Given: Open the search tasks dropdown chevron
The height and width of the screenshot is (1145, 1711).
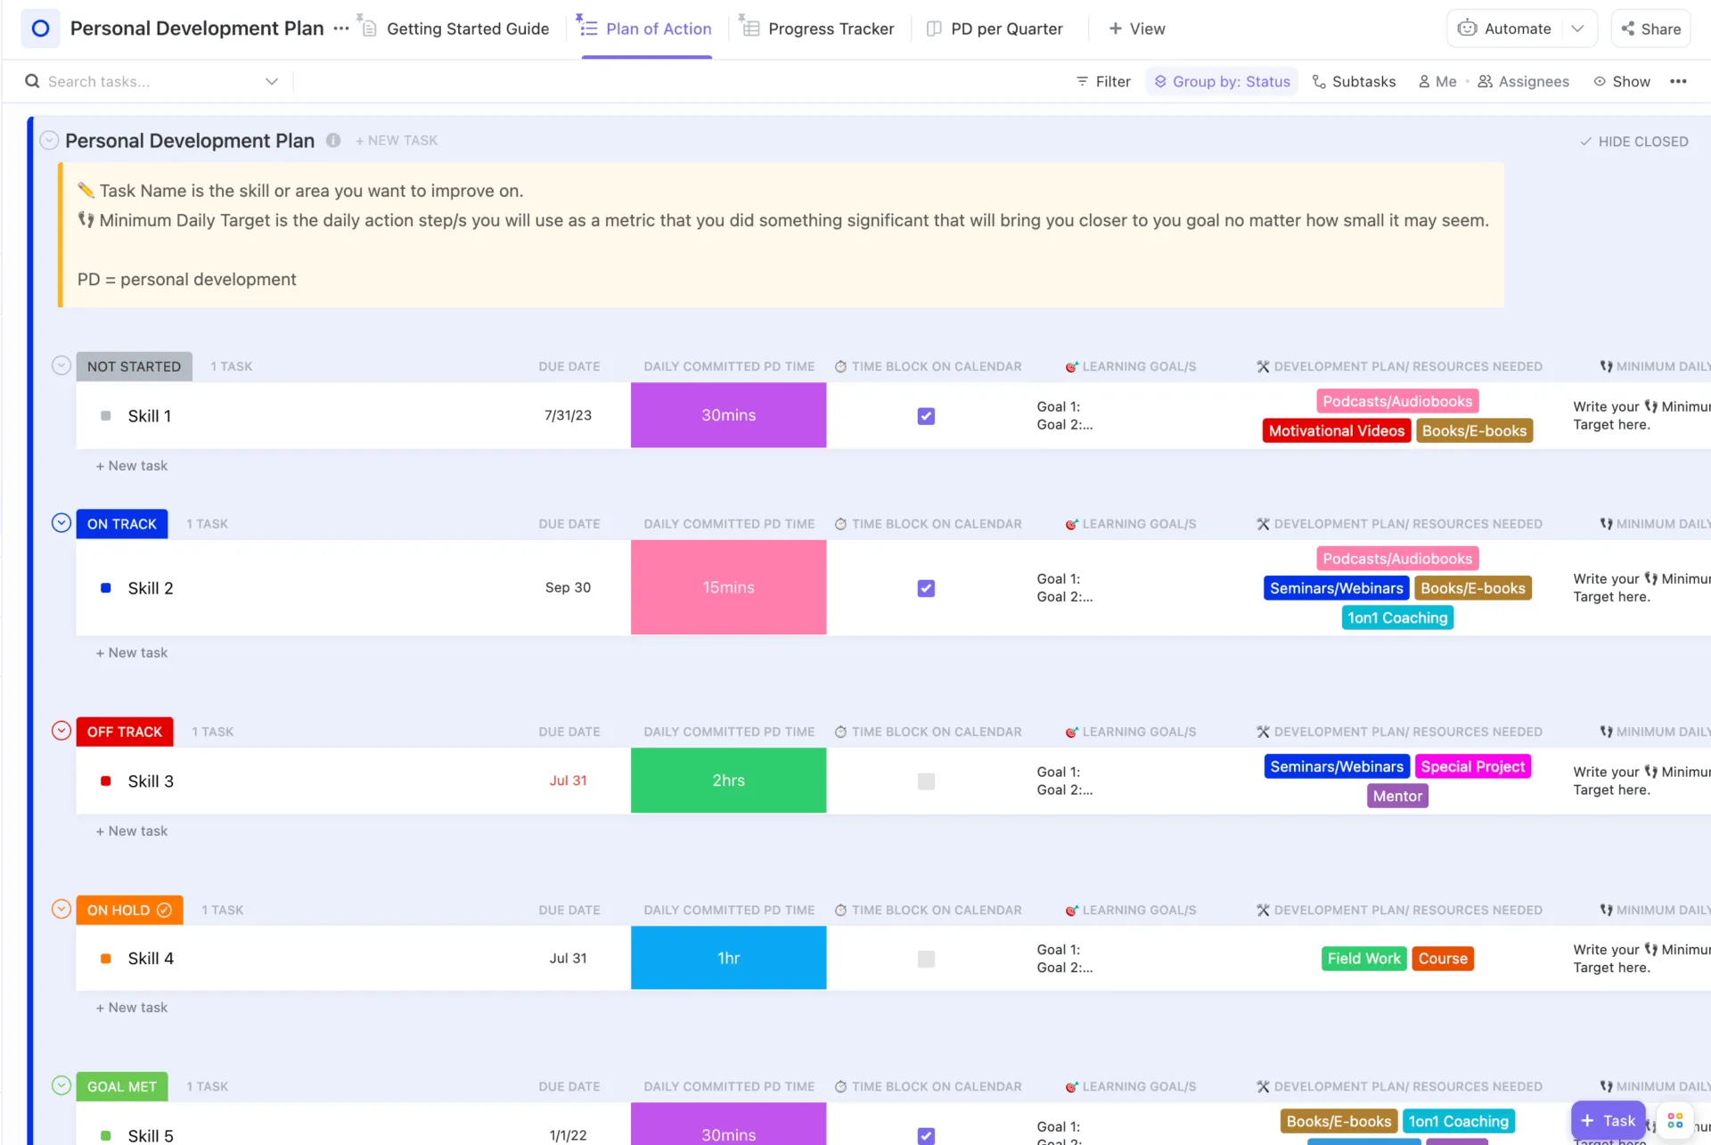Looking at the screenshot, I should [272, 81].
